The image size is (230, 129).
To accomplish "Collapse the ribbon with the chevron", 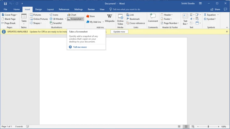I will tap(227, 27).
